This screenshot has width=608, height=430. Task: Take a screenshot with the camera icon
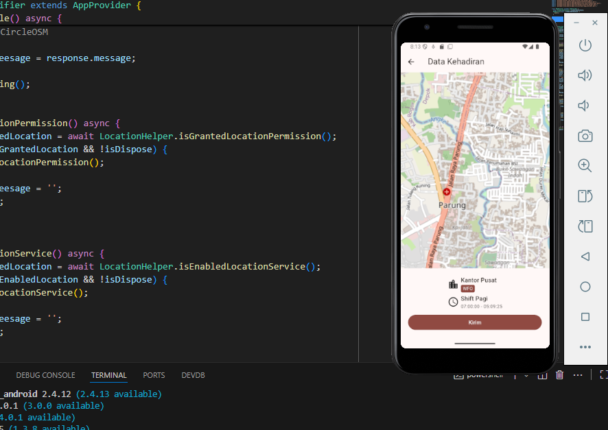585,135
